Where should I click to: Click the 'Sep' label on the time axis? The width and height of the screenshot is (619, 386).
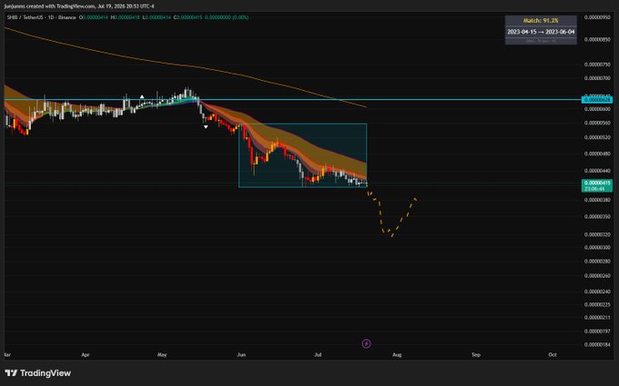click(476, 354)
